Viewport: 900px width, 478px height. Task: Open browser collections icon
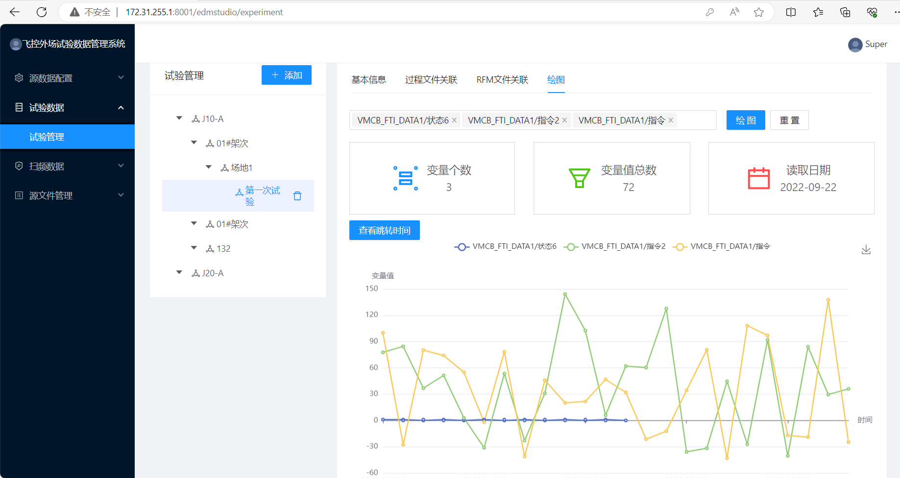[x=845, y=12]
